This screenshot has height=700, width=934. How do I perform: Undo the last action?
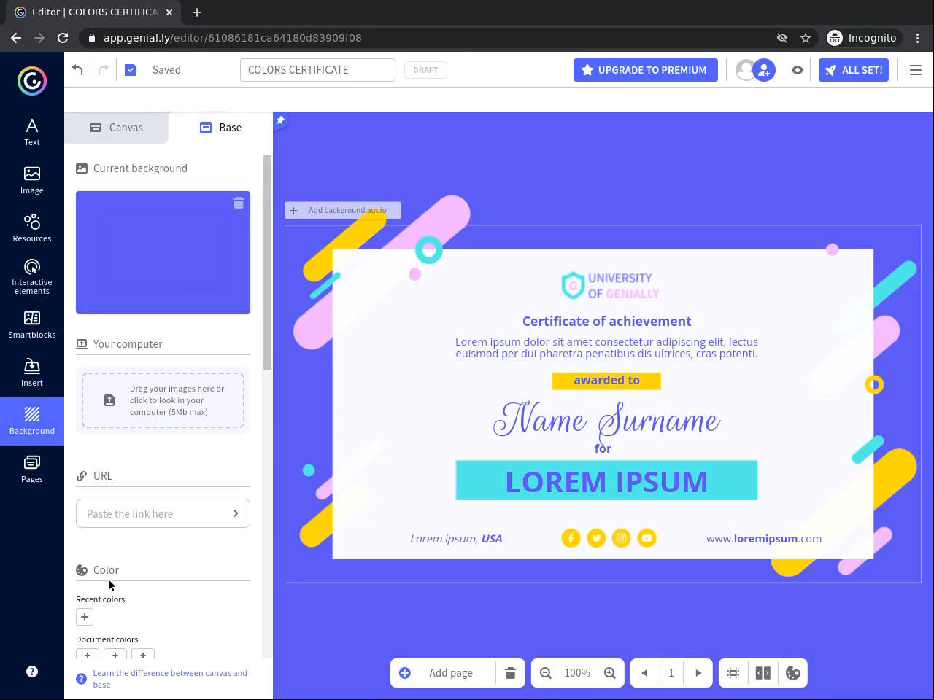[77, 70]
